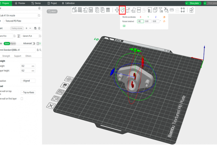Open the Text shape tool
Screen dimensions: 217x145
[161, 10]
